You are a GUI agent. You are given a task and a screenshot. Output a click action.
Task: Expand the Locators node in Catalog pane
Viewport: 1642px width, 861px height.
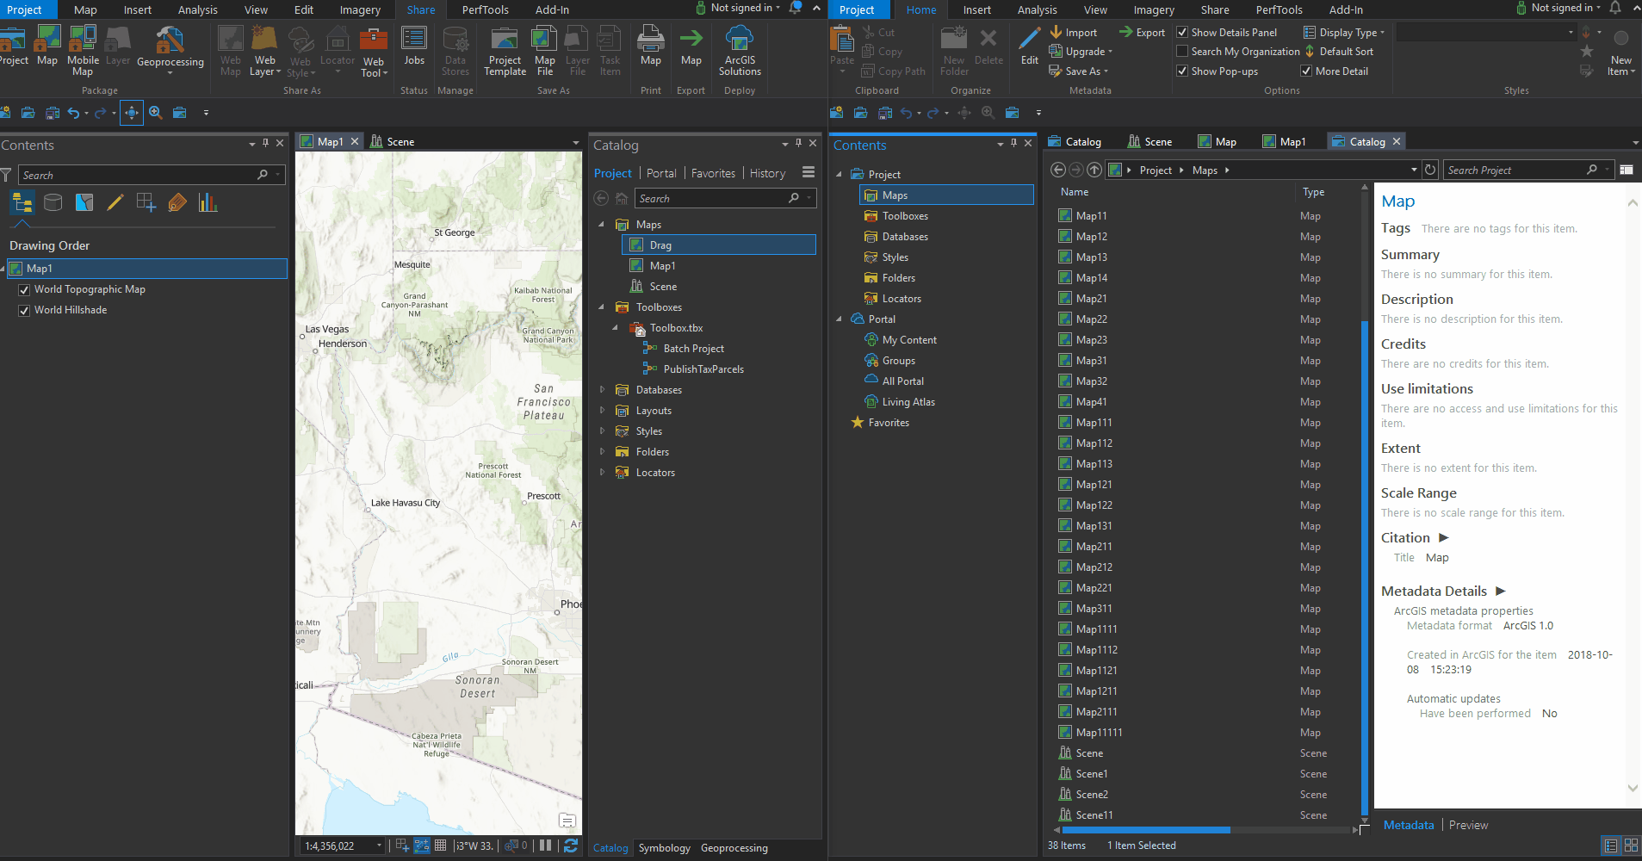(602, 473)
